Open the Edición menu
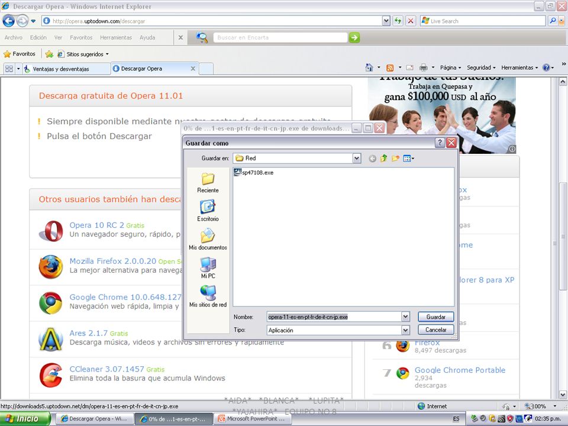Image resolution: width=568 pixels, height=426 pixels. 38,37
